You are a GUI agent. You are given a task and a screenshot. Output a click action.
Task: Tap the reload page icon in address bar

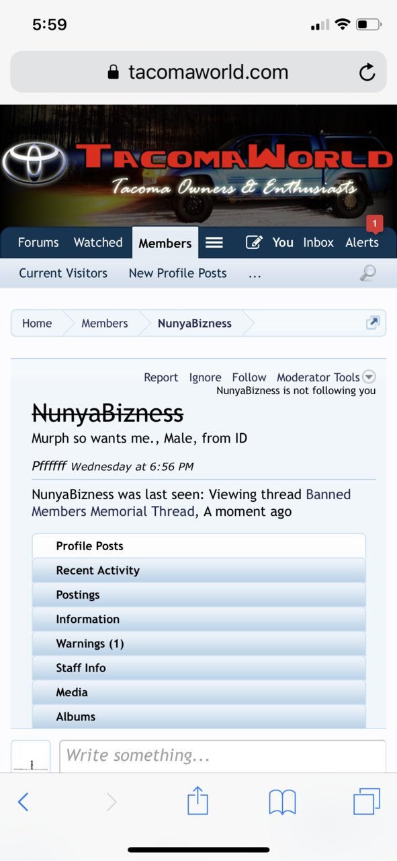click(x=367, y=72)
